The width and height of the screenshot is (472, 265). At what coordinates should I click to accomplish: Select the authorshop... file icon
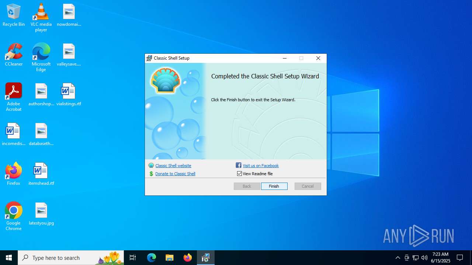[x=41, y=95]
